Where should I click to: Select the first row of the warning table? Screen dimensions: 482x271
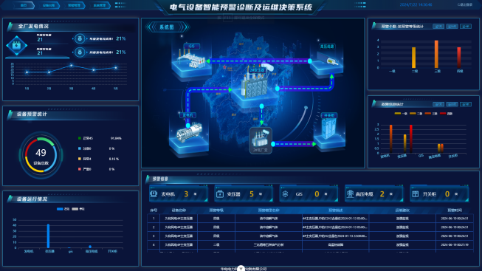(x=310, y=219)
